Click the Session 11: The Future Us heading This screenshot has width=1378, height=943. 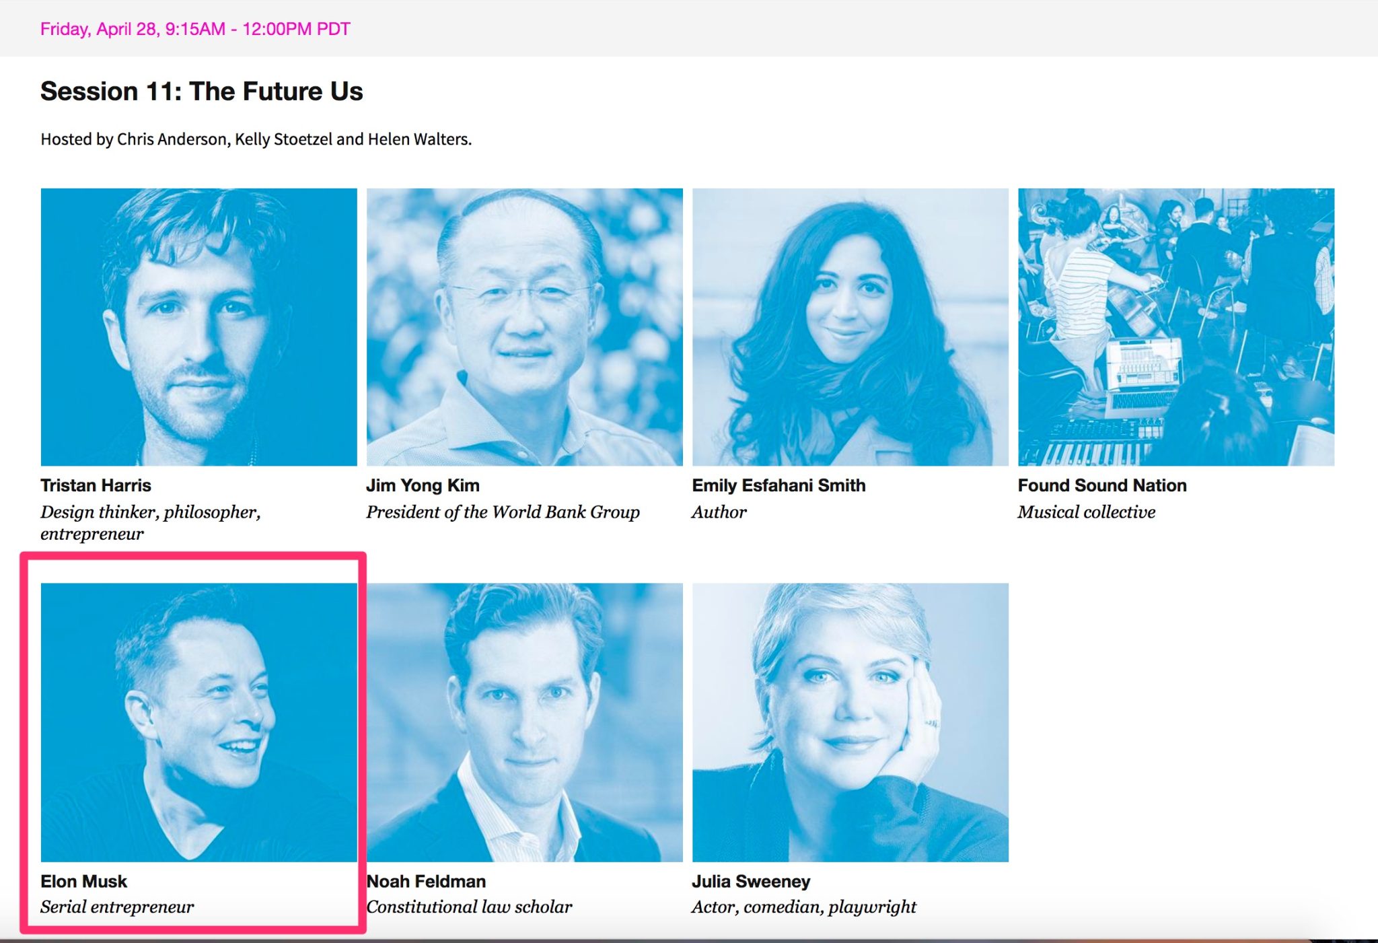201,91
